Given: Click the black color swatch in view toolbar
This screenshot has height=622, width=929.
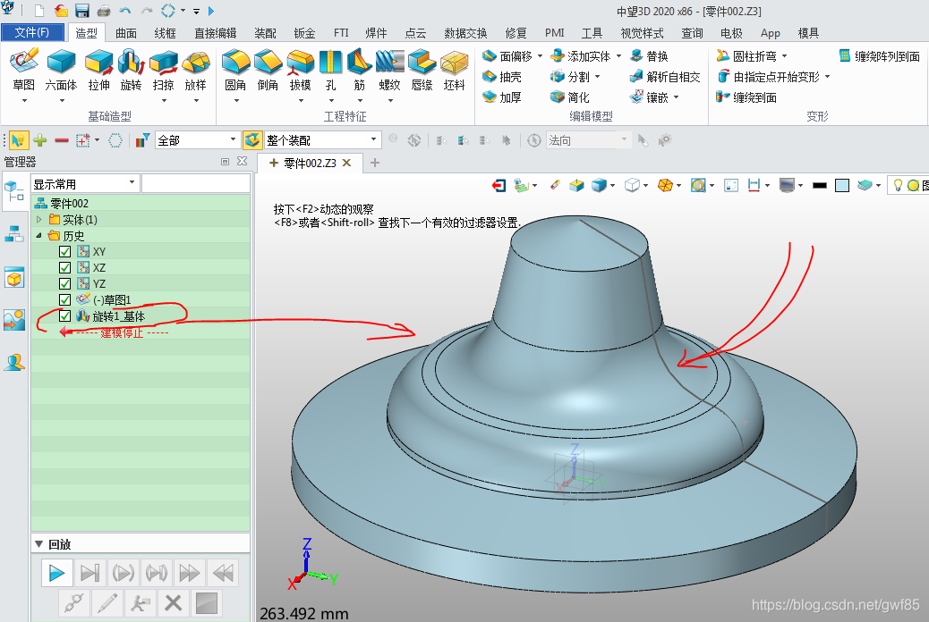Looking at the screenshot, I should tap(819, 186).
